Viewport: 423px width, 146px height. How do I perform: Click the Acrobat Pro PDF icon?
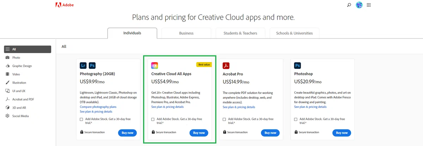[x=226, y=65]
